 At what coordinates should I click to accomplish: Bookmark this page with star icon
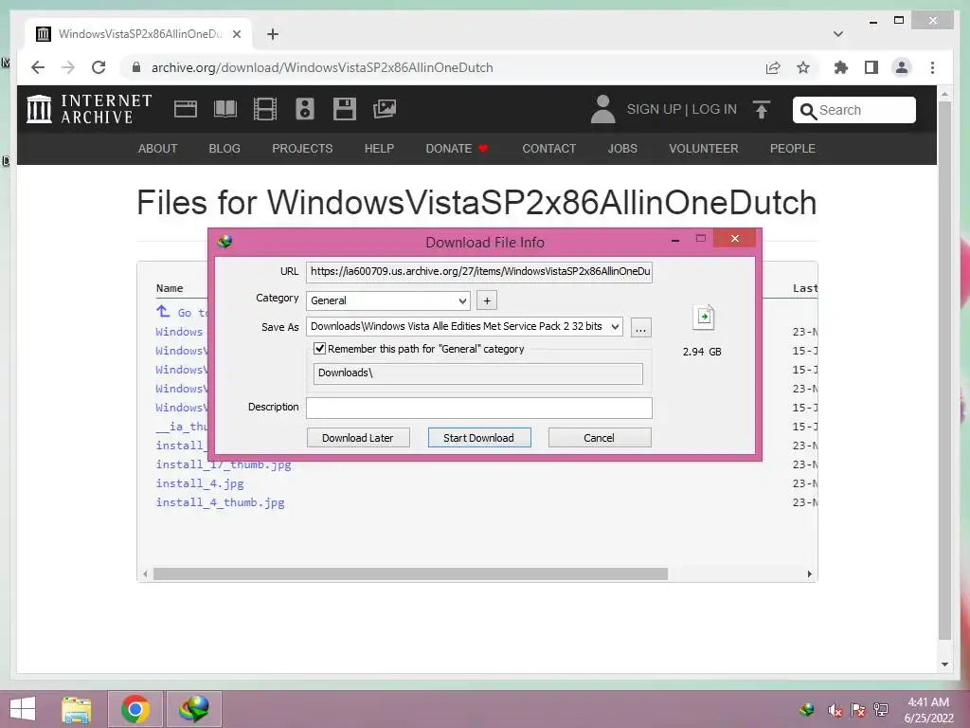(x=803, y=67)
